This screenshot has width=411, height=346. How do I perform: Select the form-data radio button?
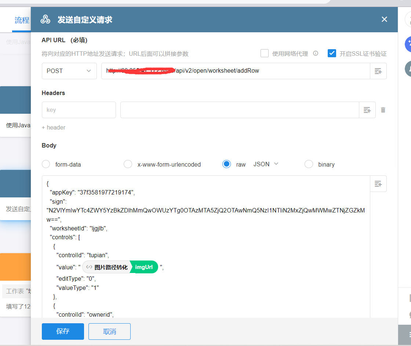click(x=46, y=164)
